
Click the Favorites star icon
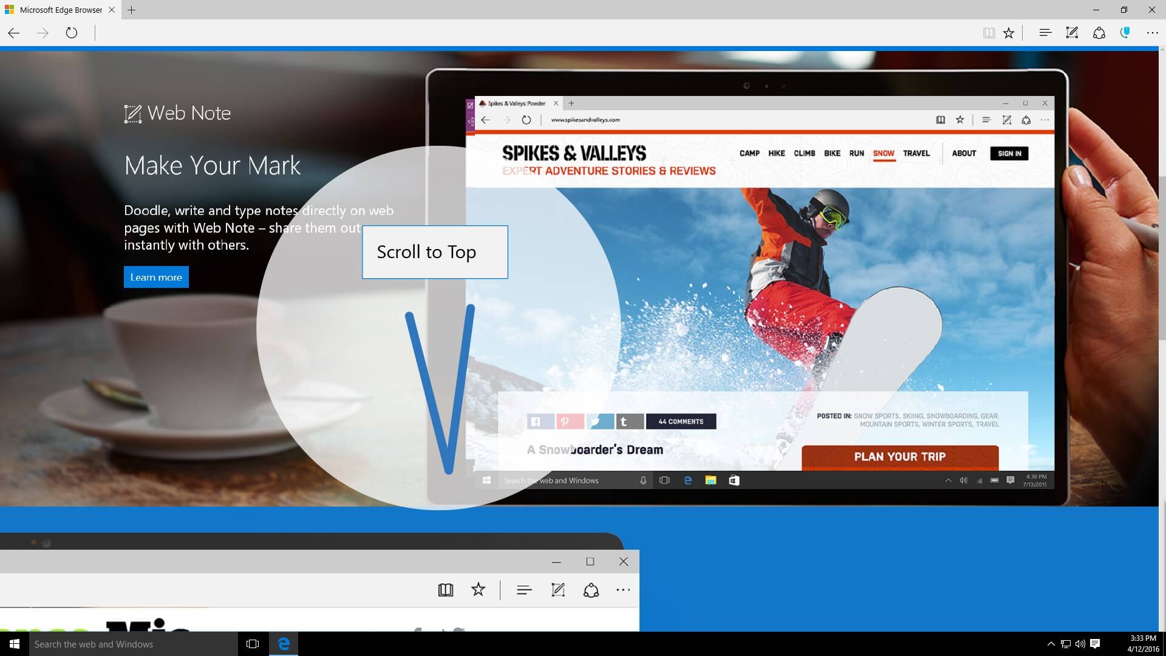pos(1010,32)
